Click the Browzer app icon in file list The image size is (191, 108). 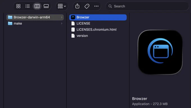(x=73, y=17)
